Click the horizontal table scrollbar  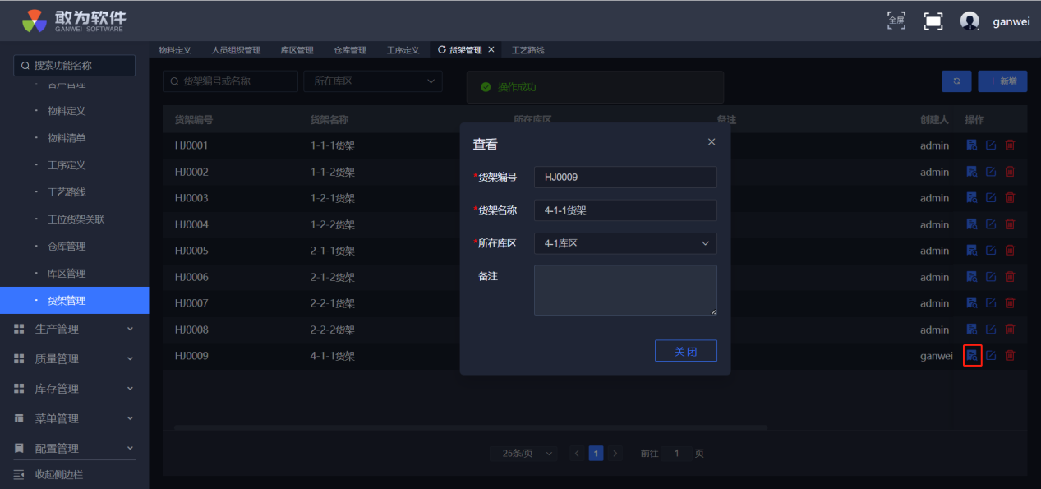point(470,427)
